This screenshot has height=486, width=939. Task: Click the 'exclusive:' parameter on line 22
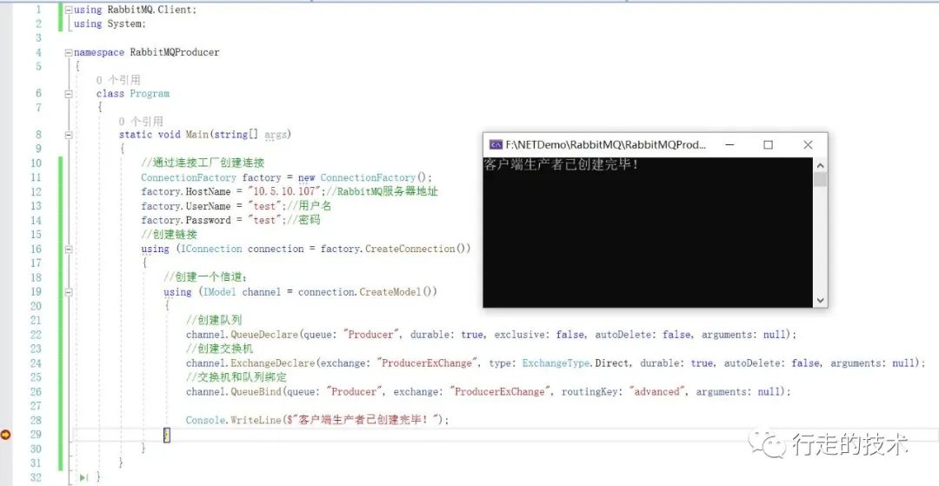pyautogui.click(x=523, y=335)
